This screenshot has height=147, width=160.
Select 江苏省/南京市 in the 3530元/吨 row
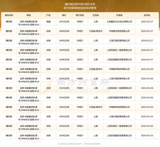point(96,69)
